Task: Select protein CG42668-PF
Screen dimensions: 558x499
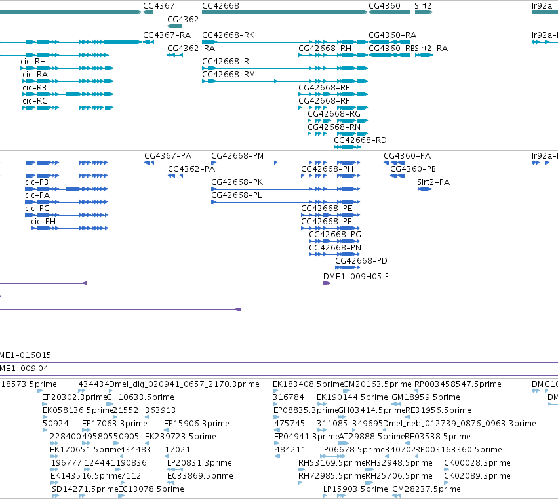Action: [x=327, y=222]
